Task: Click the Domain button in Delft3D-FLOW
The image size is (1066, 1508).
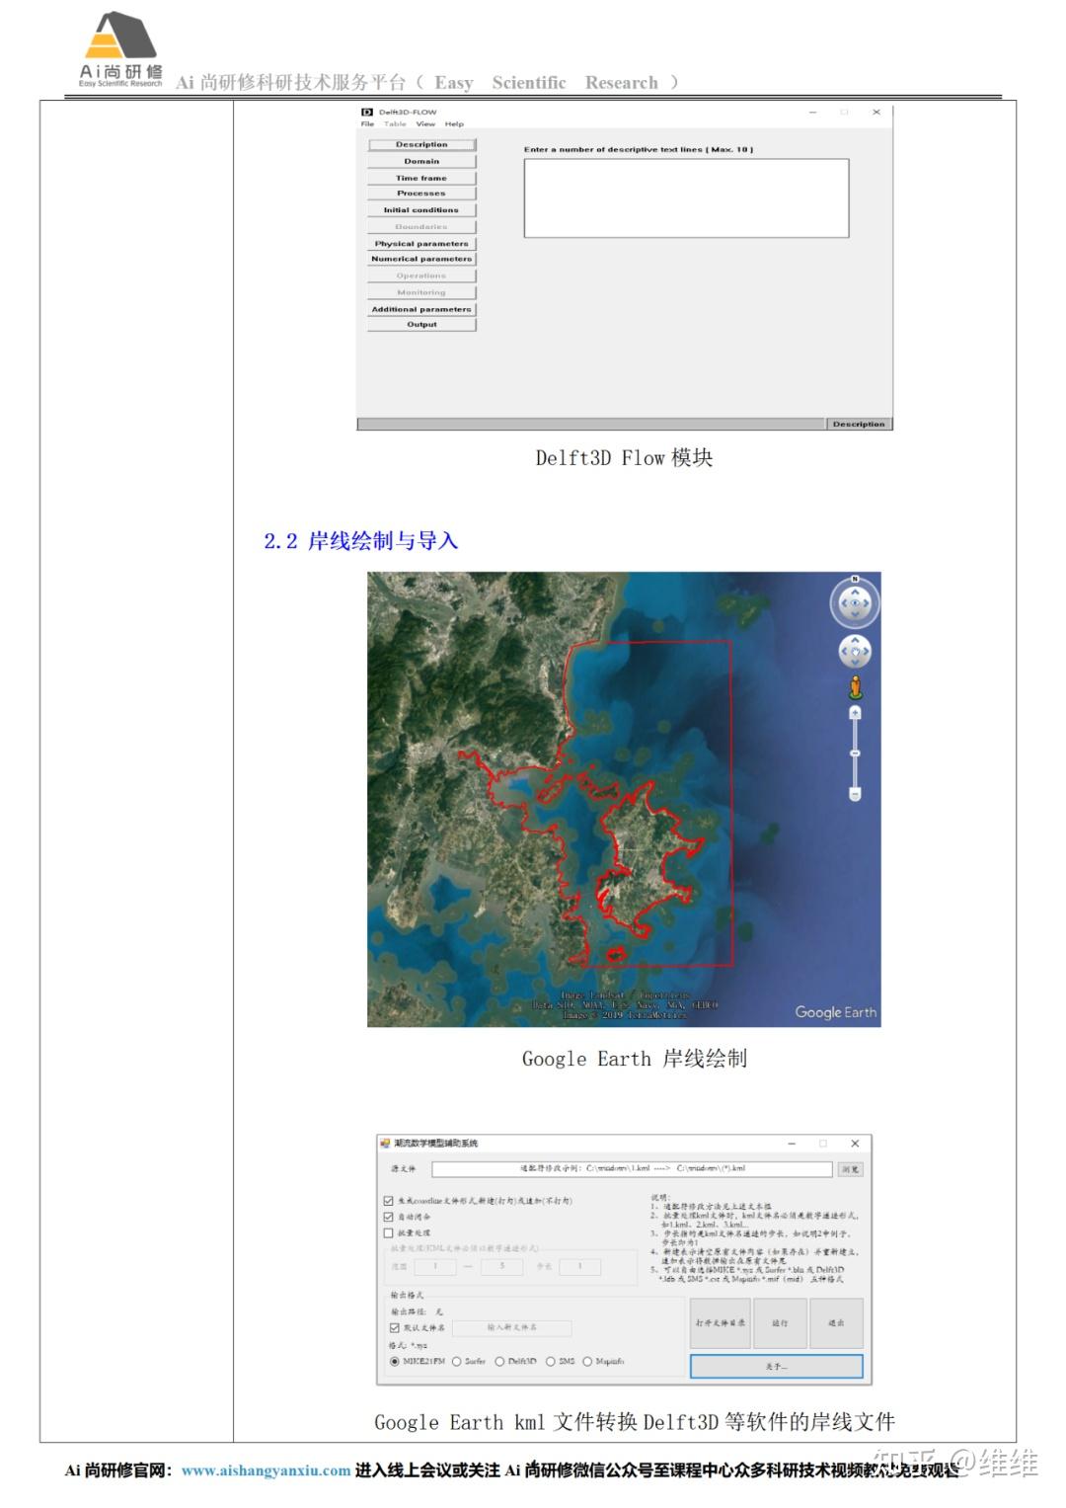Action: click(422, 161)
